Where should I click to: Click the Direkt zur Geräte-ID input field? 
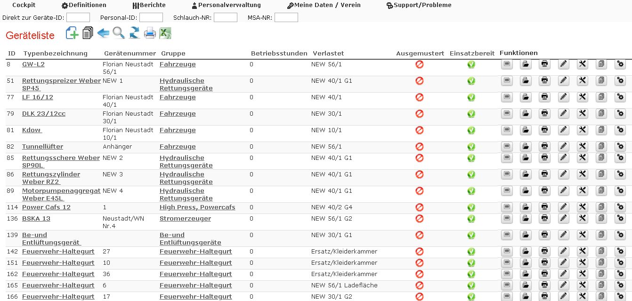(x=78, y=18)
